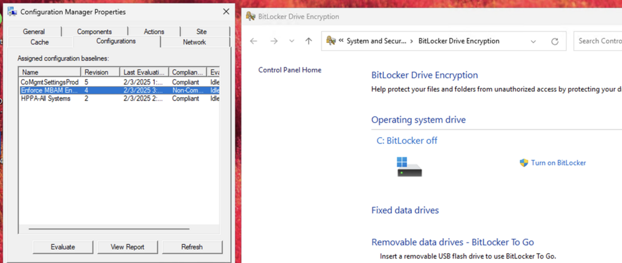
Task: Click the BitLocker icon in address bar
Action: [330, 41]
